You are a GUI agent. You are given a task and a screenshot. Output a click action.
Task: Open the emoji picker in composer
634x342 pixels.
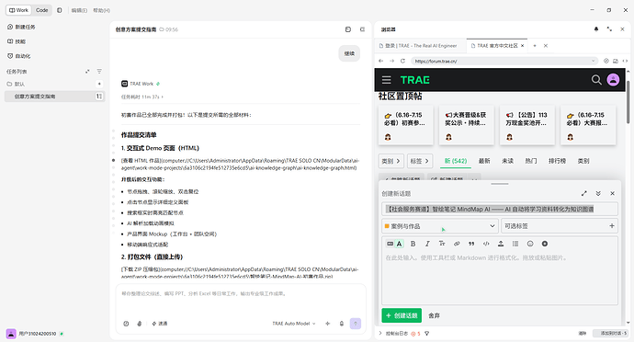(530, 244)
